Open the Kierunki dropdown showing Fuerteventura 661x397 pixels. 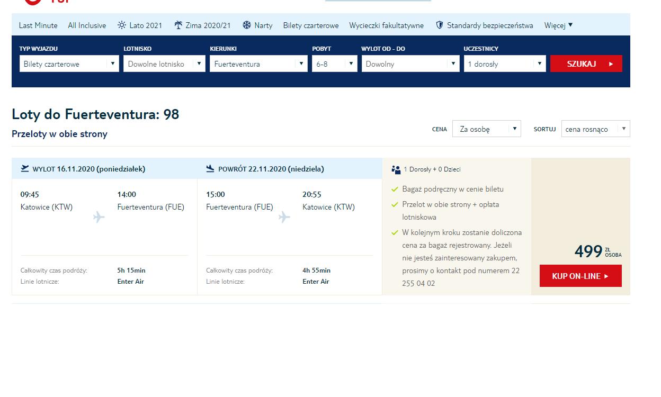pyautogui.click(x=258, y=64)
